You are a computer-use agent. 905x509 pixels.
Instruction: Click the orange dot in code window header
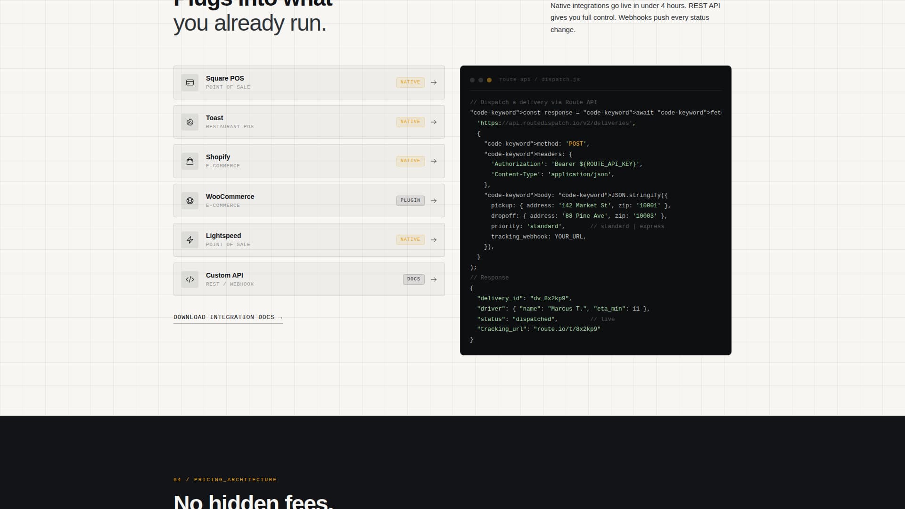tap(489, 80)
